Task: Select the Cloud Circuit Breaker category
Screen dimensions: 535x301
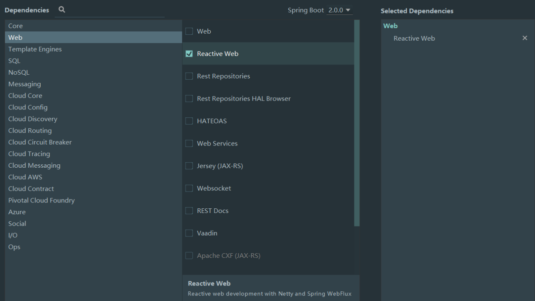Action: pyautogui.click(x=93, y=142)
